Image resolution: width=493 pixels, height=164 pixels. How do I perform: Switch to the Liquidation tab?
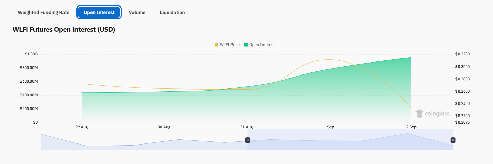[172, 12]
